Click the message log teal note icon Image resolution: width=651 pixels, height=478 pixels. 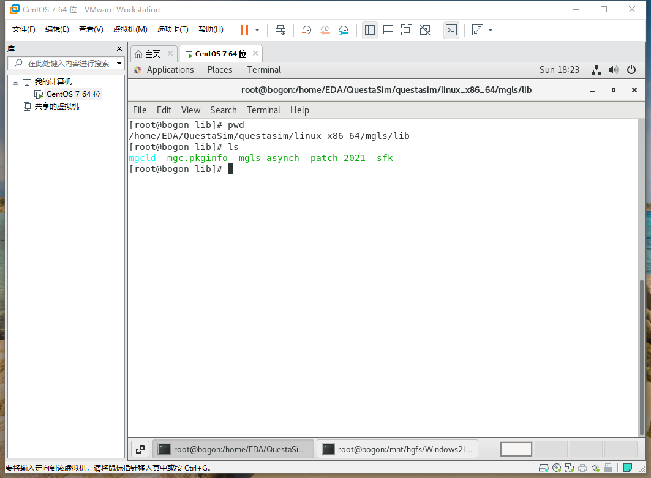click(x=628, y=468)
